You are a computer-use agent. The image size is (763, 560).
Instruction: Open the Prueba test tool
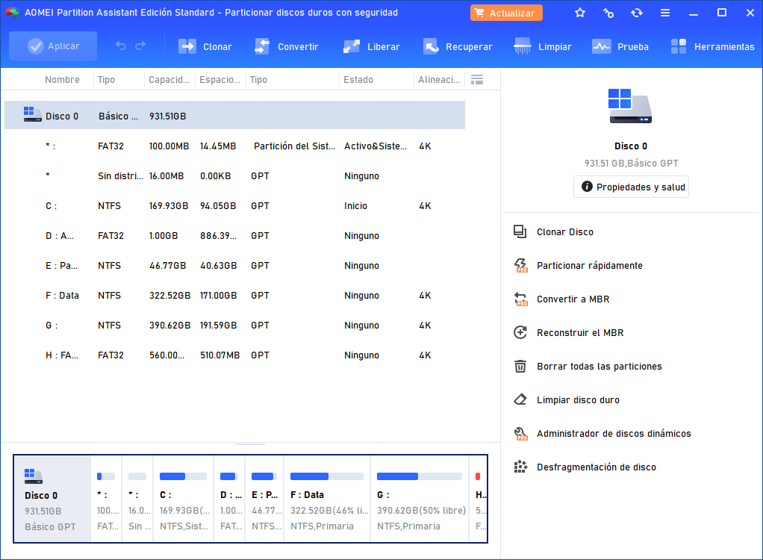click(x=620, y=46)
